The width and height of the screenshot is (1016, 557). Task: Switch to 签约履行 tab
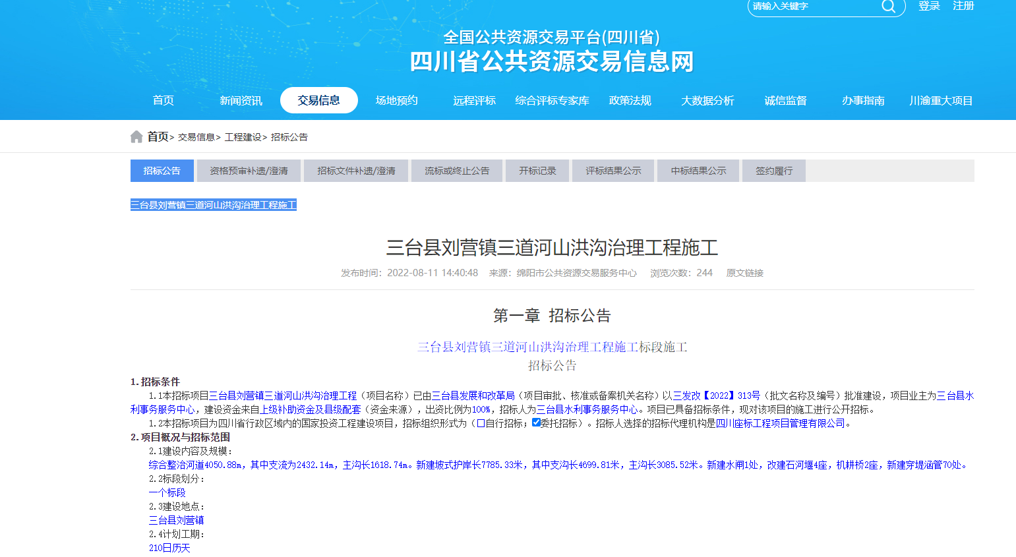click(774, 171)
